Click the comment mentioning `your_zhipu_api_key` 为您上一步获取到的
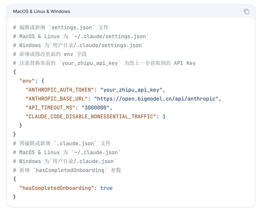The height and width of the screenshot is (211, 259). click(x=104, y=63)
